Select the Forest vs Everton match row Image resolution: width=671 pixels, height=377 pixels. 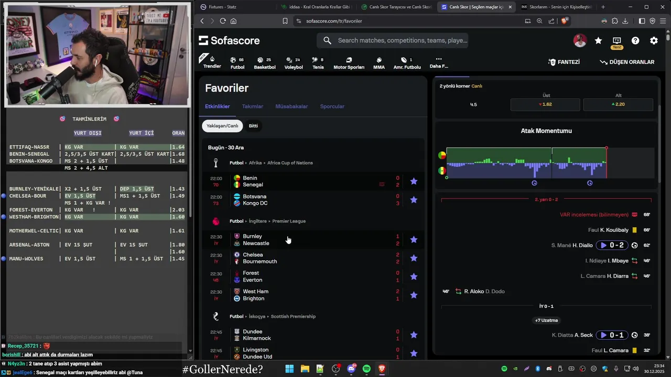(x=313, y=276)
